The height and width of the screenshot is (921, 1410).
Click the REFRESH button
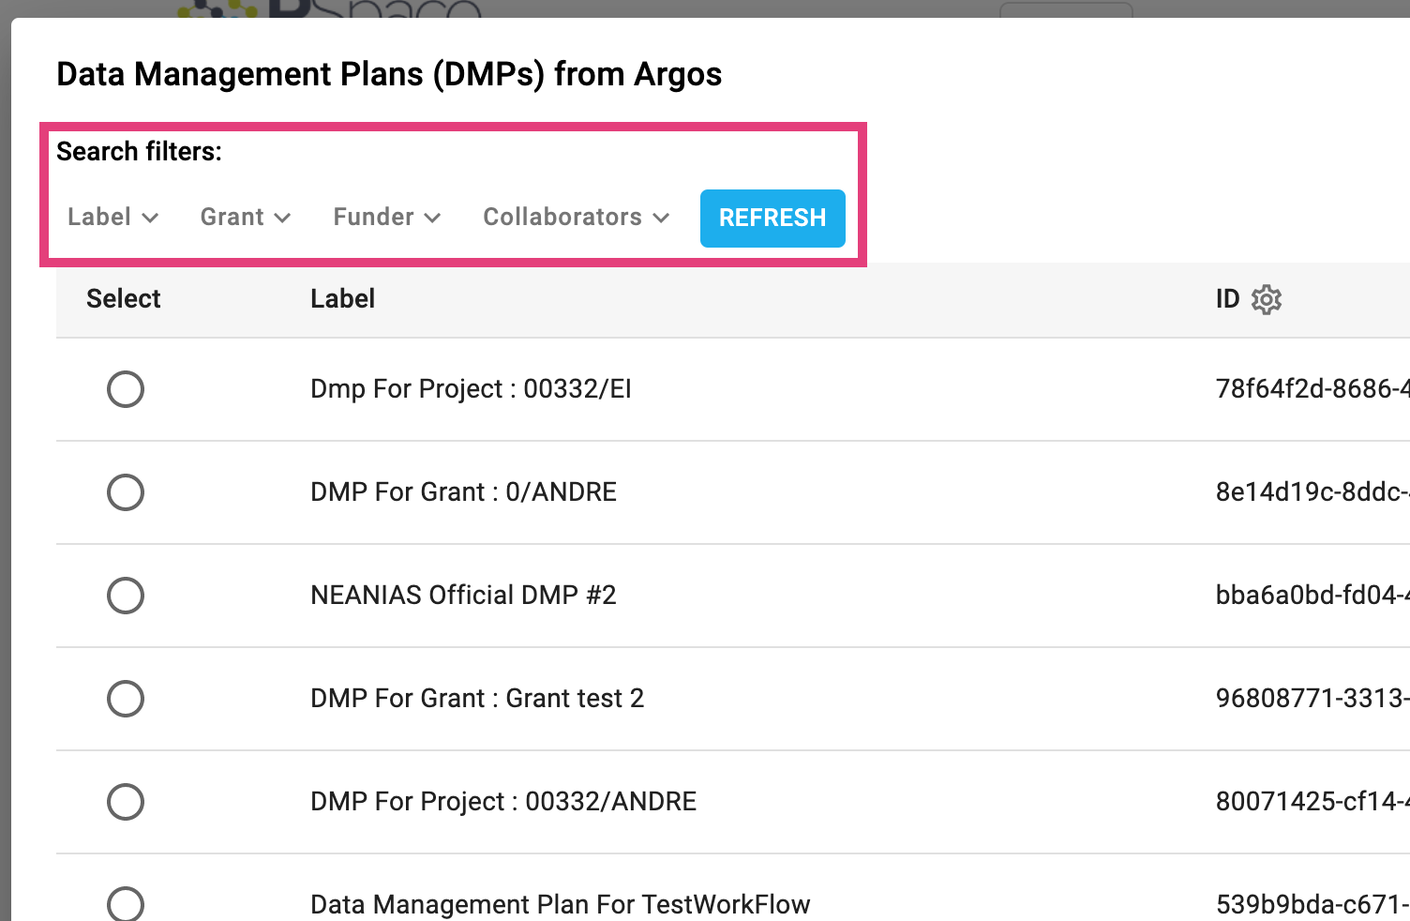[772, 219]
